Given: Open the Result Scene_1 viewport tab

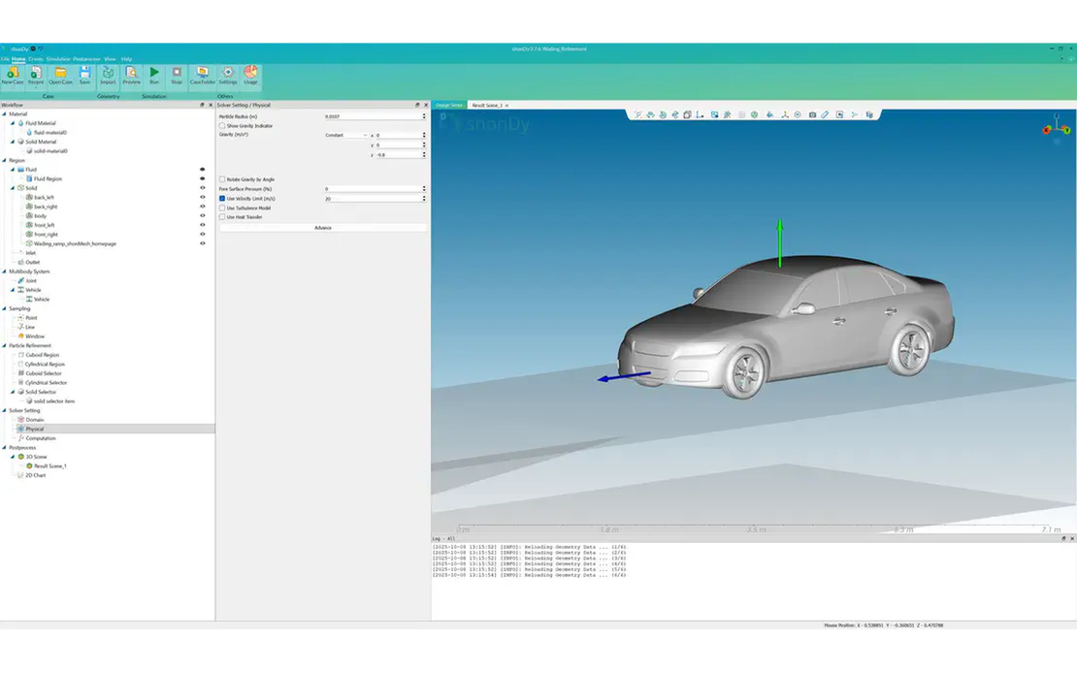Looking at the screenshot, I should pos(487,105).
